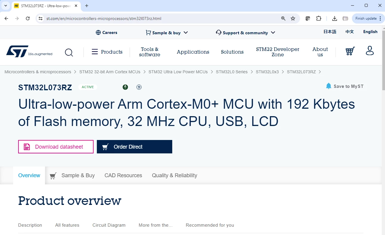Open the About us menu
The height and width of the screenshot is (235, 385).
pyautogui.click(x=320, y=52)
